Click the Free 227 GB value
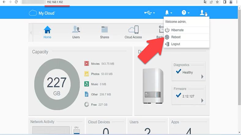The height and width of the screenshot is (135, 241). [x=103, y=105]
